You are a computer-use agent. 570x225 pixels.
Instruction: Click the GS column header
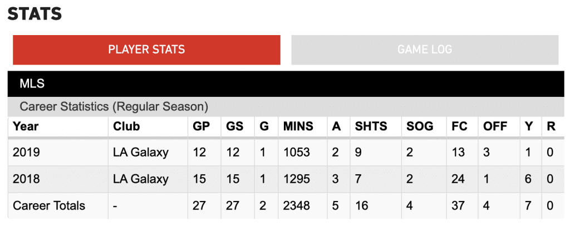click(x=234, y=126)
